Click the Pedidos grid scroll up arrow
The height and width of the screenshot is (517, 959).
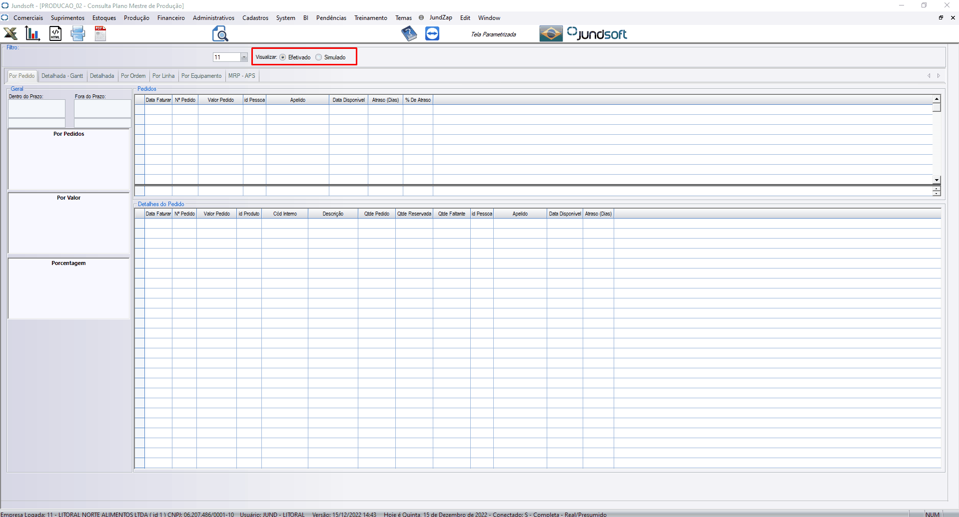point(937,99)
